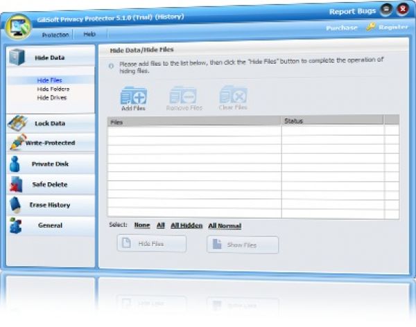This screenshot has height=327, width=416.
Task: Expand the Hide Data section label
Action: pos(50,58)
